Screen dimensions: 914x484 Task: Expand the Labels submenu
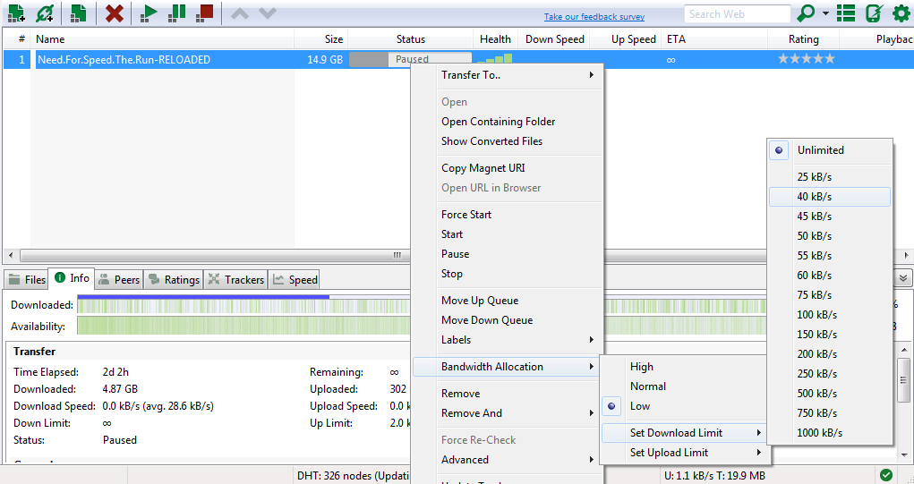click(x=506, y=340)
